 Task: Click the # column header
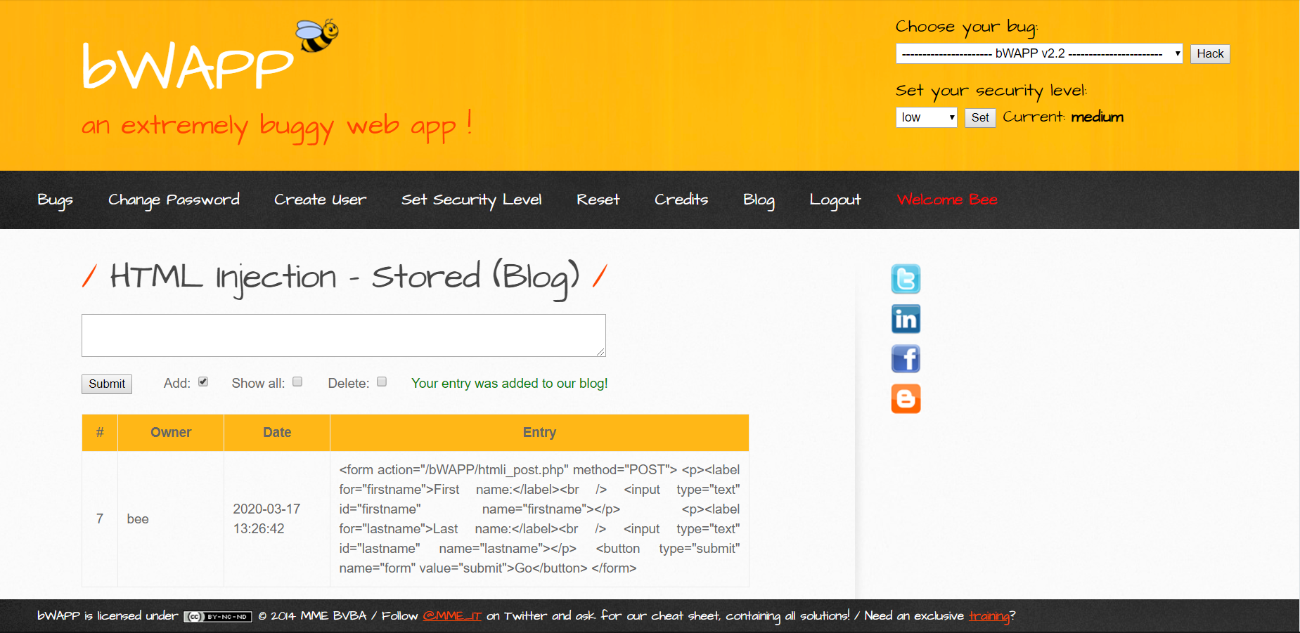[100, 433]
